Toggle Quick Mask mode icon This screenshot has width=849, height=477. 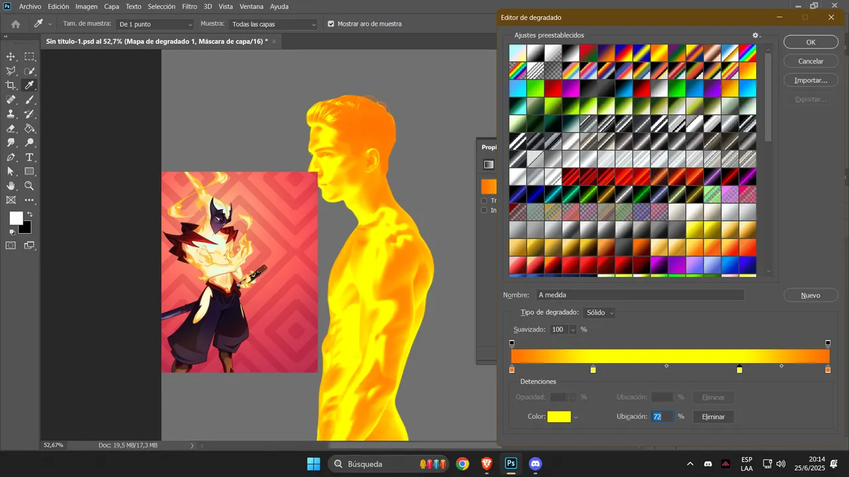pyautogui.click(x=11, y=246)
